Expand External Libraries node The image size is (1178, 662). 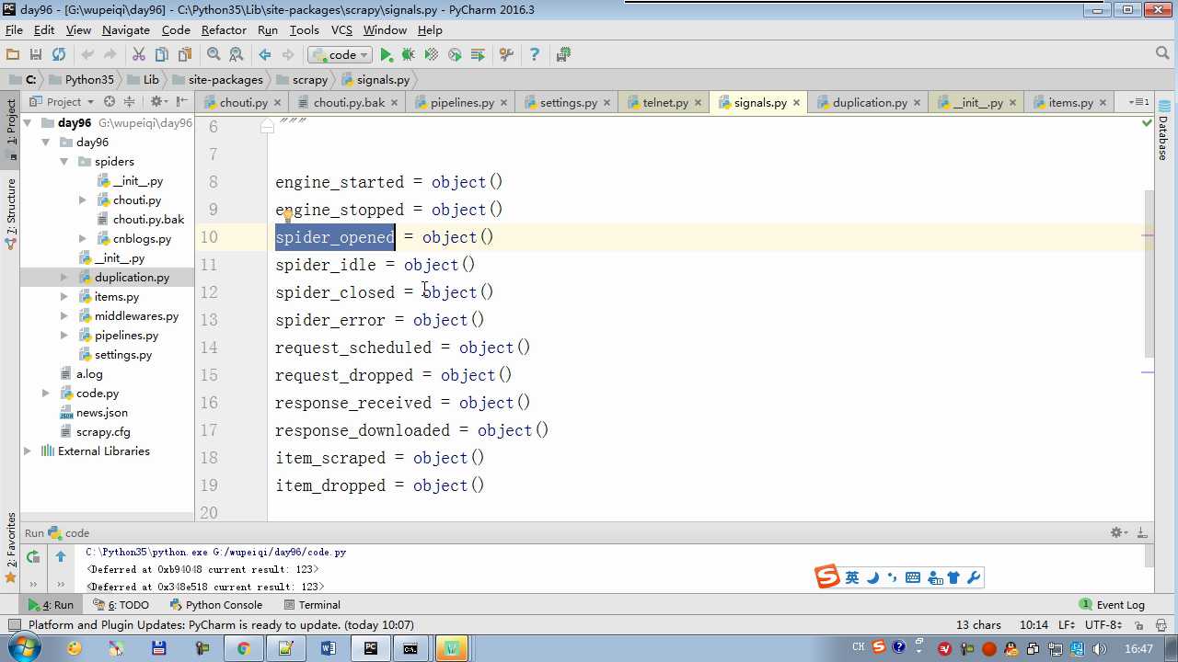[x=28, y=451]
